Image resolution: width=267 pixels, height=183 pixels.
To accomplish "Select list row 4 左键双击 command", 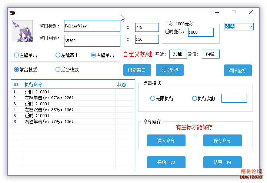I will [49, 110].
